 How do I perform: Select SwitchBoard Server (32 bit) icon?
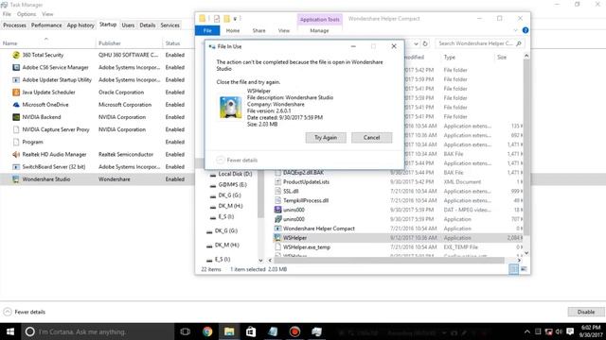pos(16,166)
